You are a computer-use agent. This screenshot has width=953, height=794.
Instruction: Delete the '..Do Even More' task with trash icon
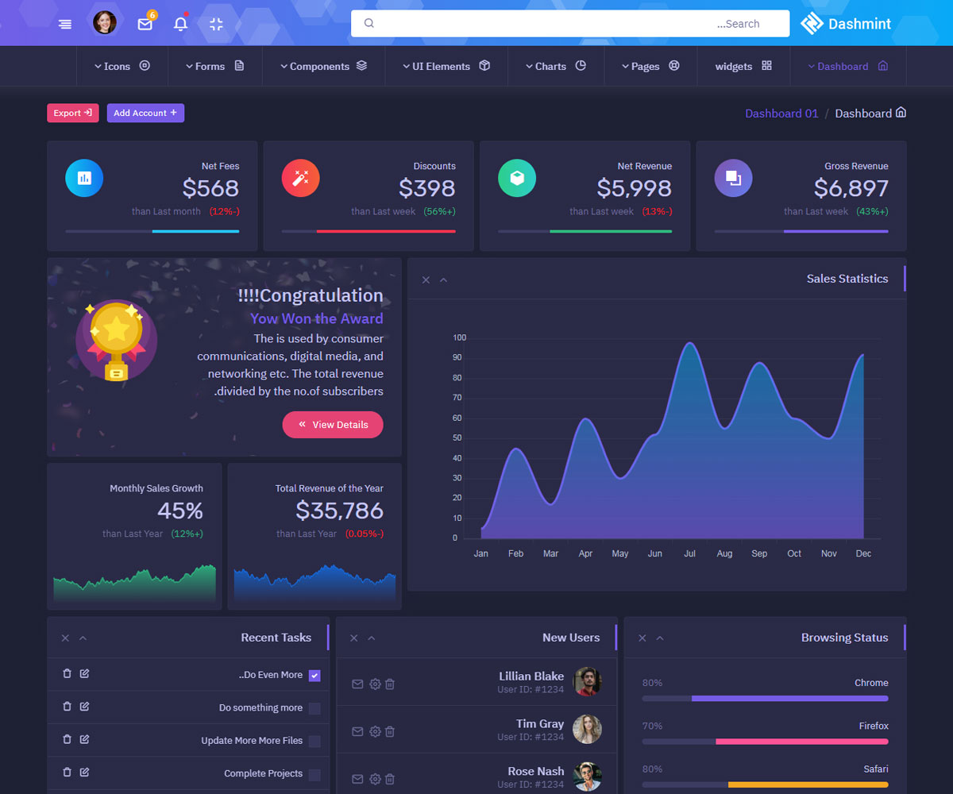pos(67,674)
